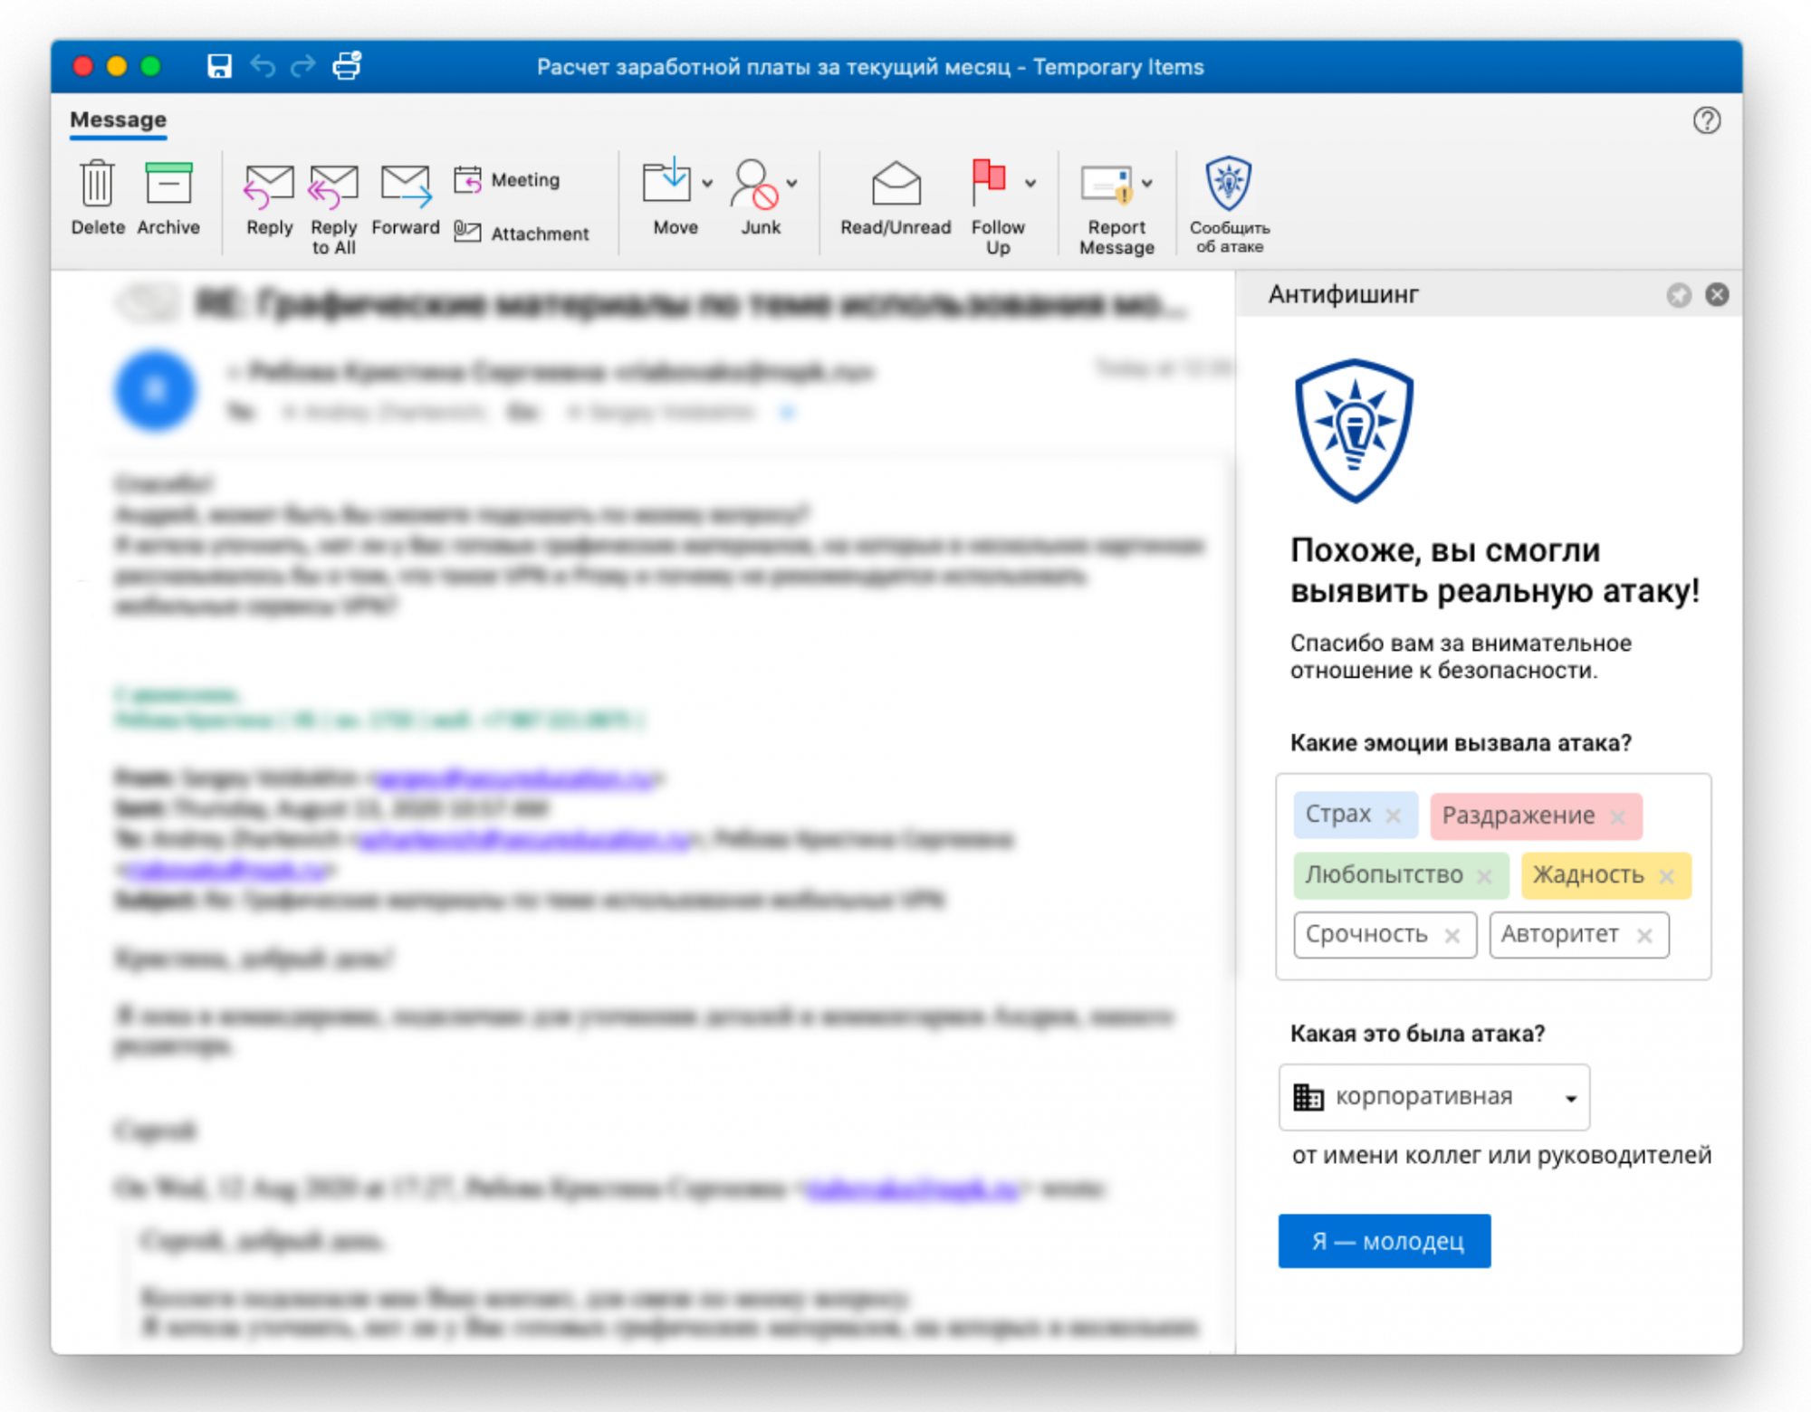
Task: Forward this email message
Action: tap(405, 186)
